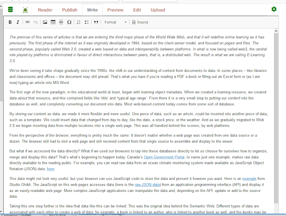
Task: Switch to the Reader tab
Action: pyautogui.click(x=45, y=10)
